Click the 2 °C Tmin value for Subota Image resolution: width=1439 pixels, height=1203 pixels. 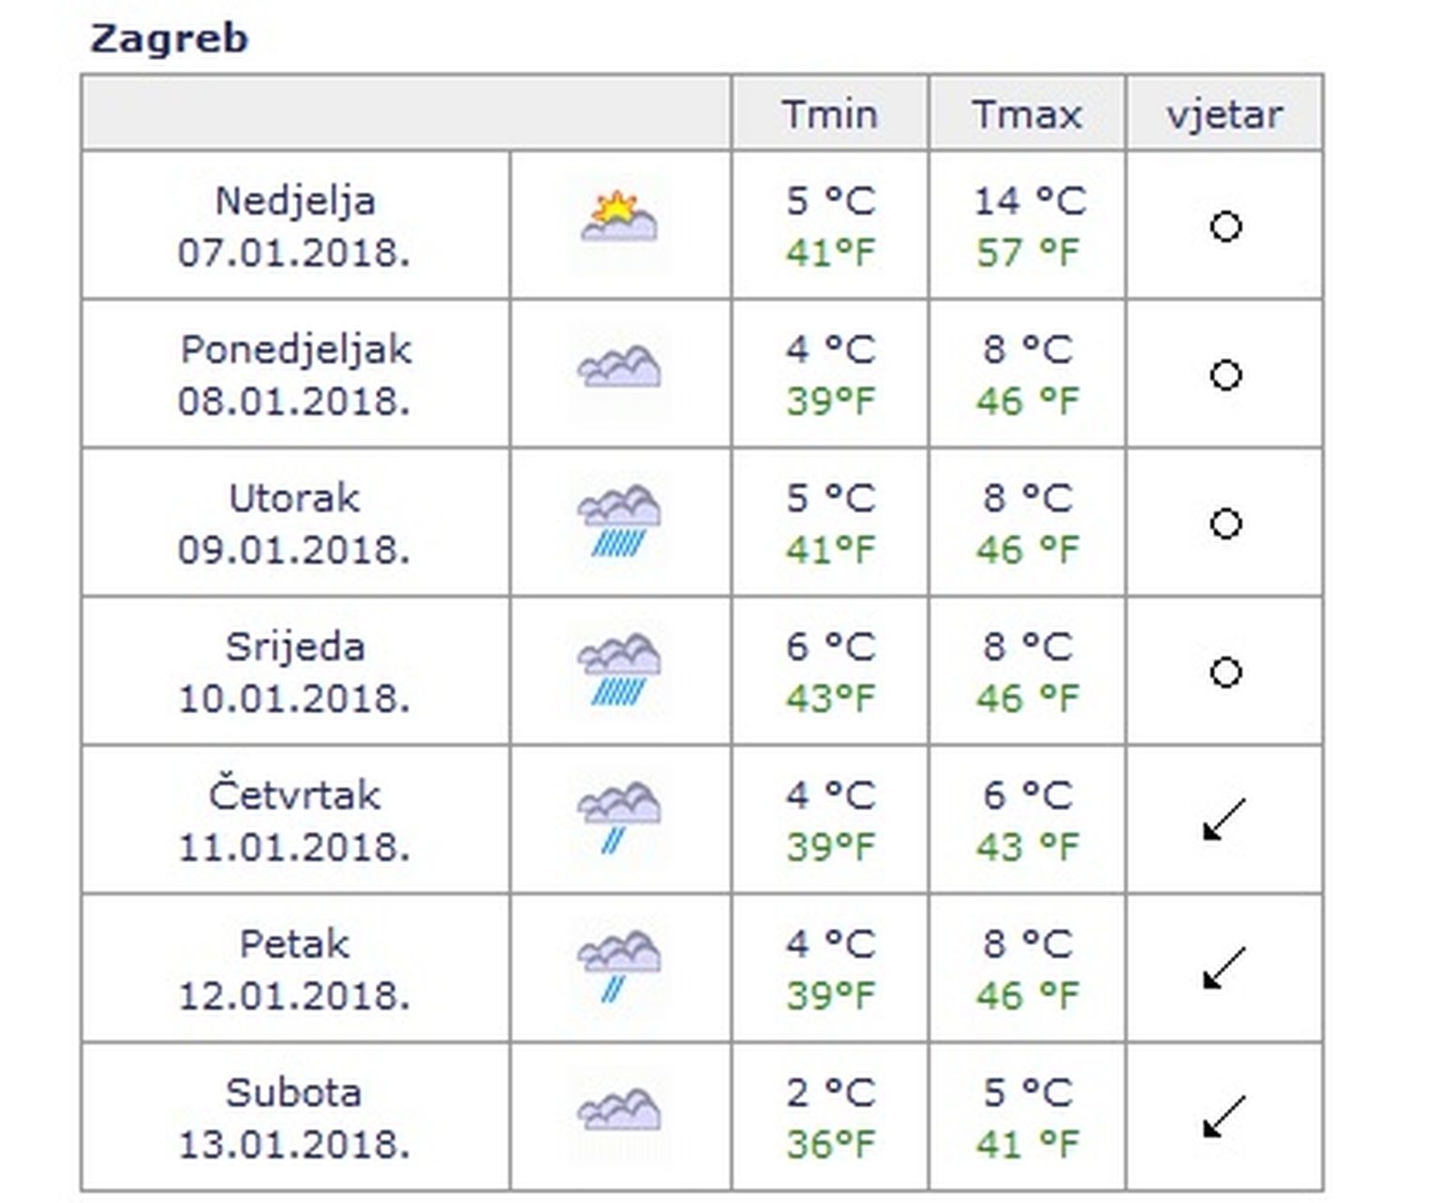tap(830, 1093)
